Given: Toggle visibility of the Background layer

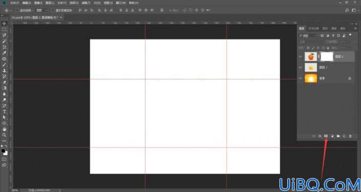Looking at the screenshot, I should (x=301, y=78).
